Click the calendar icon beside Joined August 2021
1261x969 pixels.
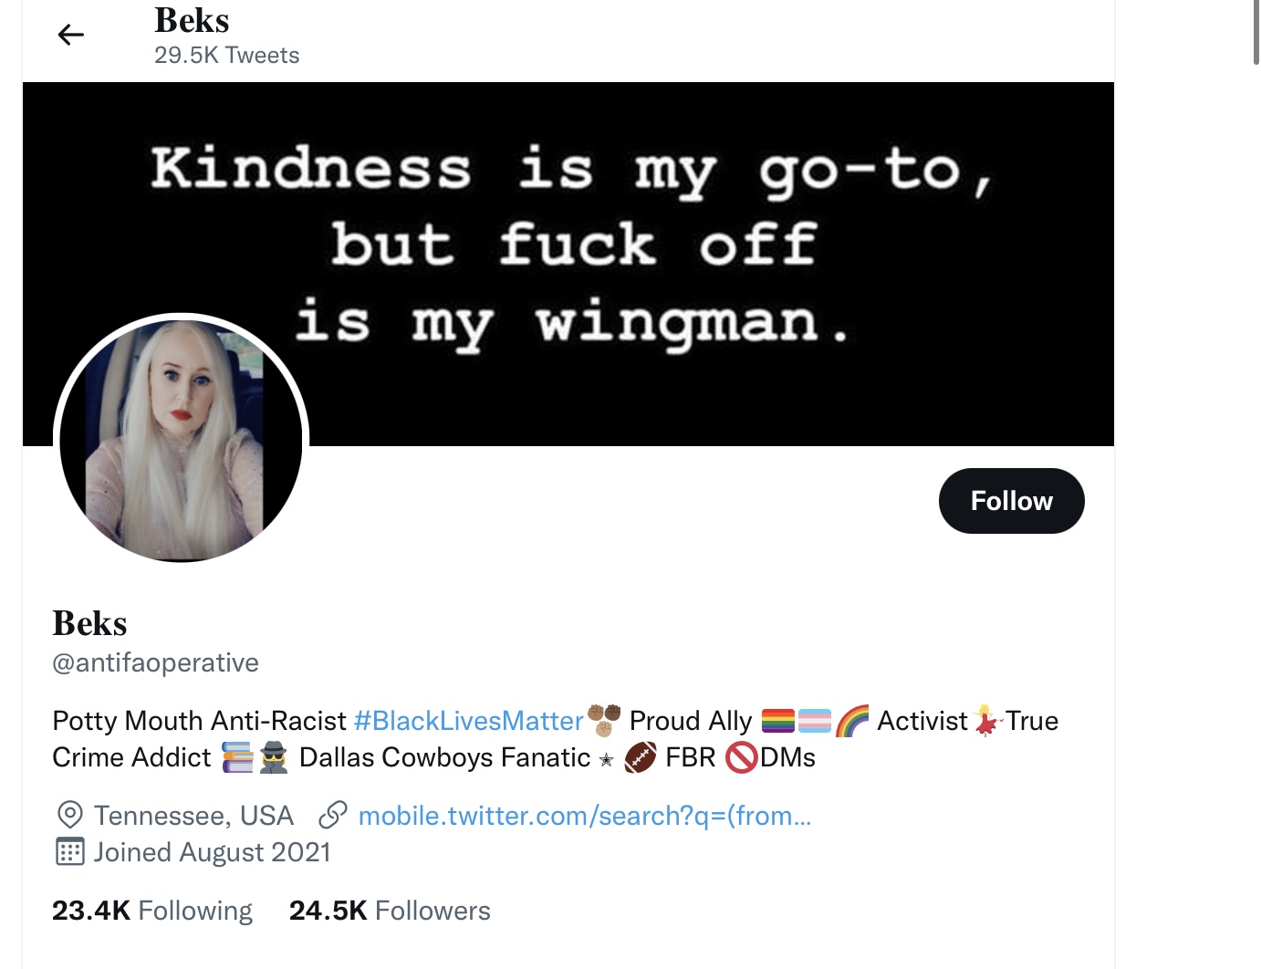click(x=70, y=851)
